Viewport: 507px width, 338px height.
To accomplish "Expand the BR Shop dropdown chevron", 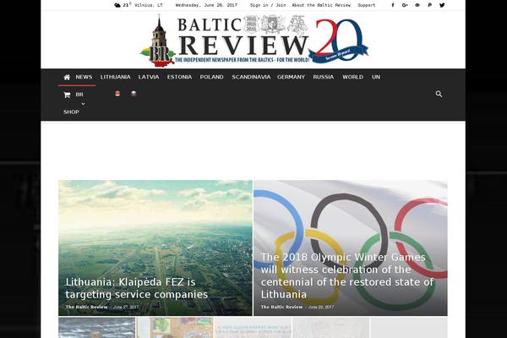I will click(x=83, y=104).
